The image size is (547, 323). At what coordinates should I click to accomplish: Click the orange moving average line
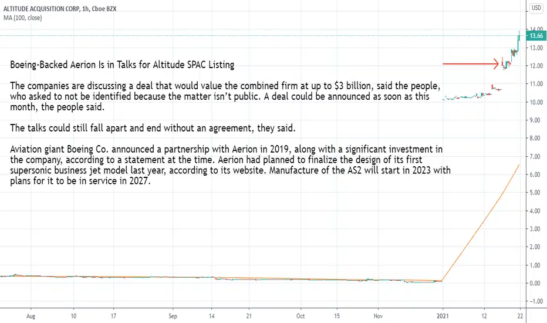coord(481,224)
